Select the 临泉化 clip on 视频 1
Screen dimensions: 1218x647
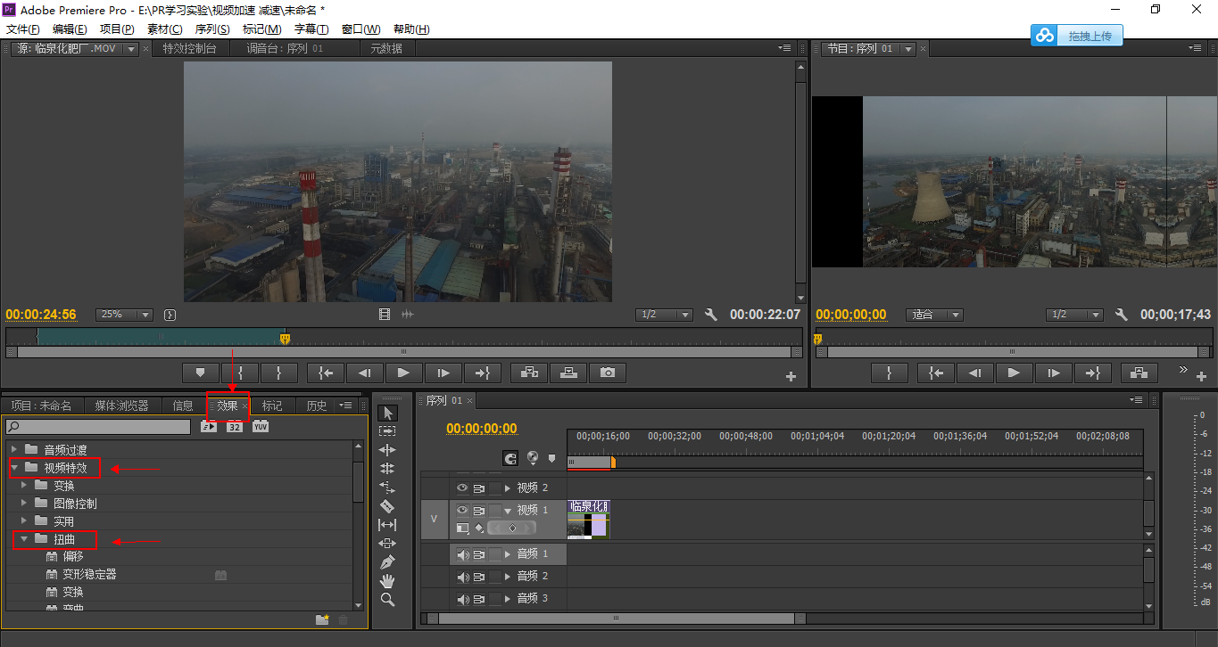click(x=589, y=519)
